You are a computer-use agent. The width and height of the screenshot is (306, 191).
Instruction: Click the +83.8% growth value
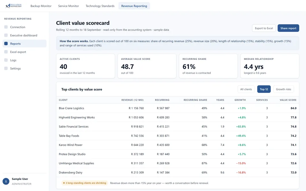[x=241, y=126]
